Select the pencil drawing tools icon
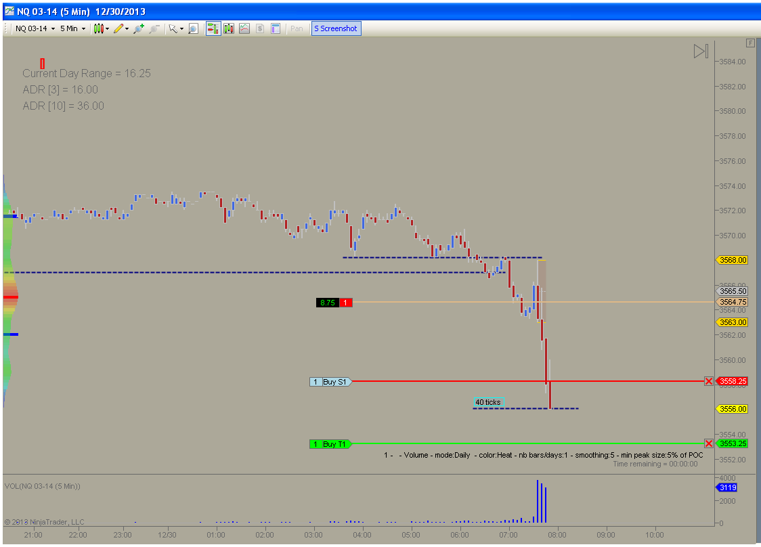The width and height of the screenshot is (761, 547). pyautogui.click(x=118, y=28)
